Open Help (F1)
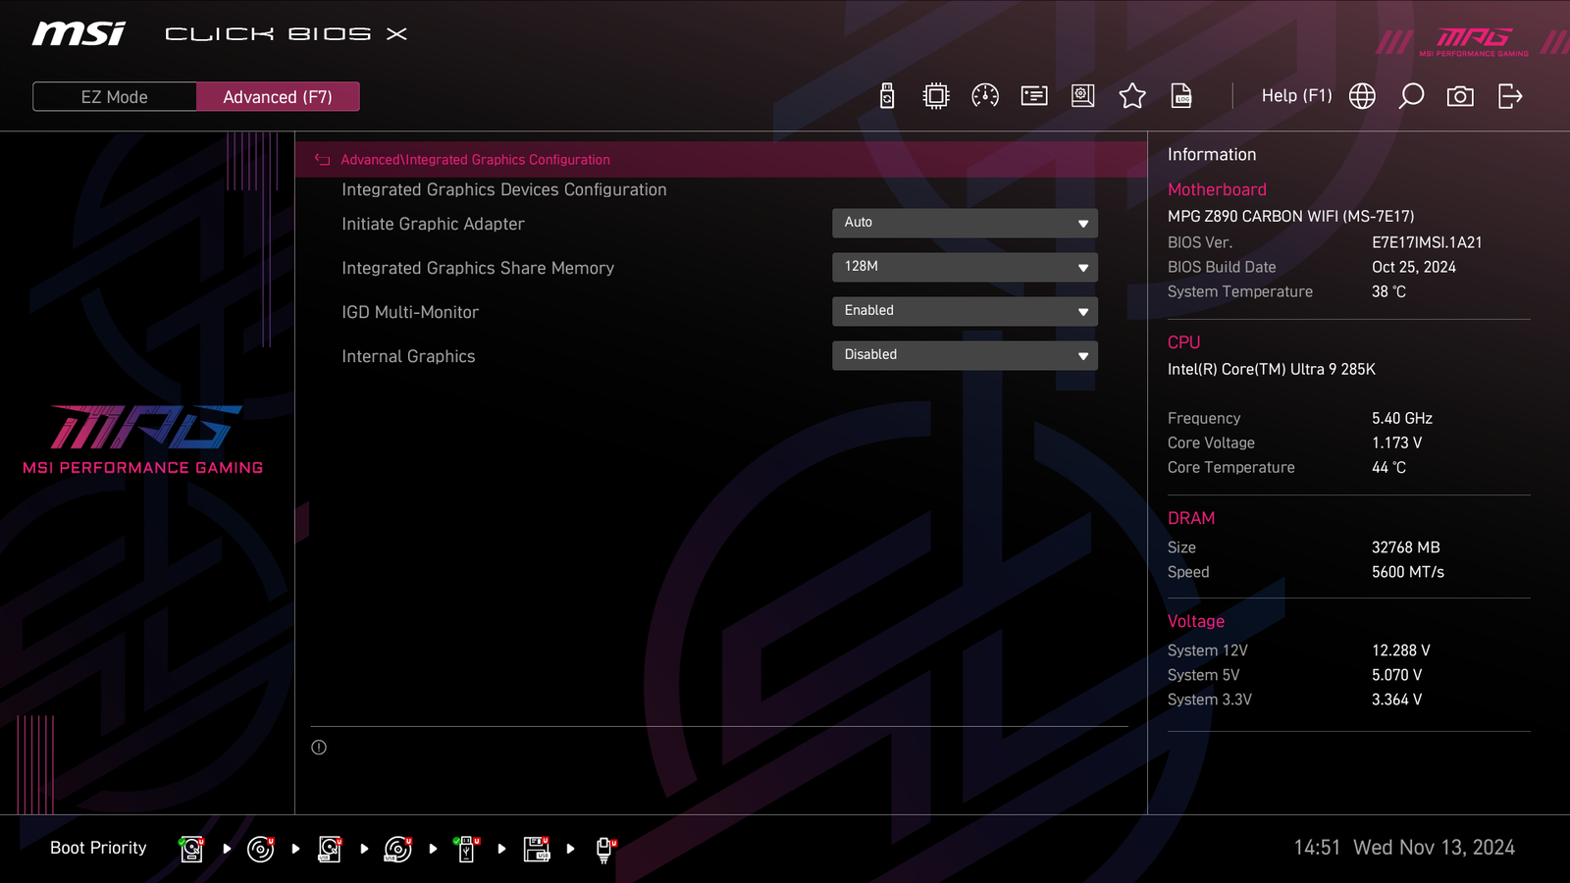This screenshot has width=1570, height=883. 1296,96
